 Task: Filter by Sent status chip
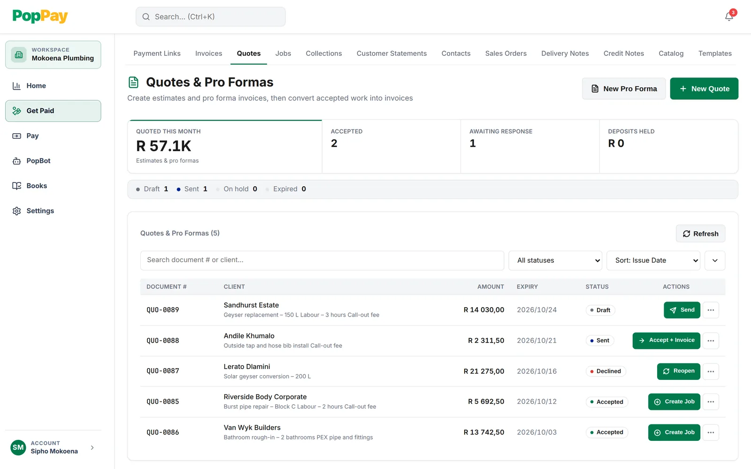192,189
